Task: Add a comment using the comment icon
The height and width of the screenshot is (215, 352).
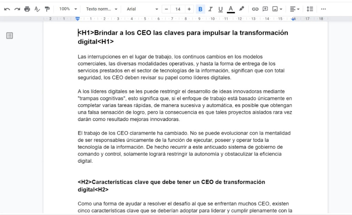Action: click(265, 9)
